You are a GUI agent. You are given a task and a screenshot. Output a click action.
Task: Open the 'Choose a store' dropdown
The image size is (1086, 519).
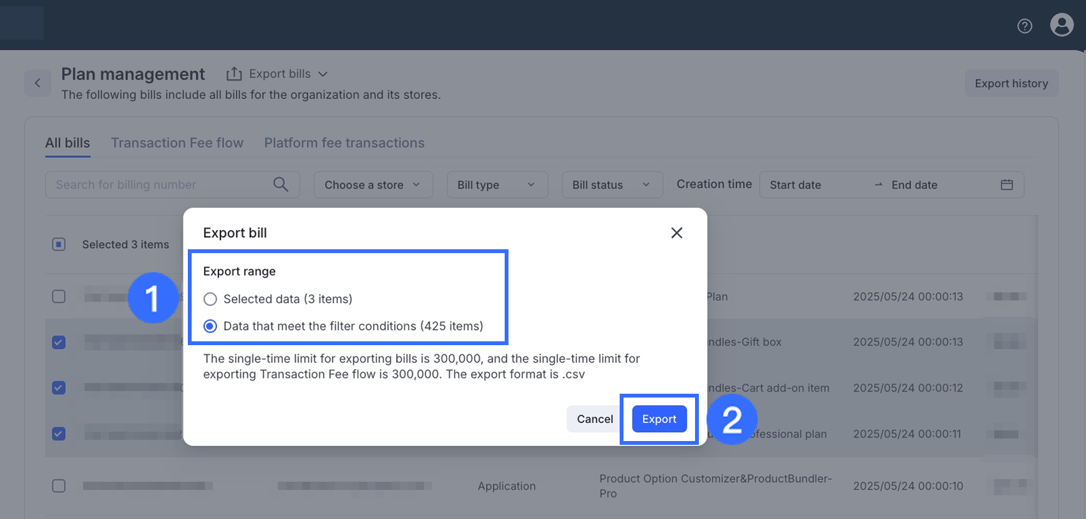point(373,185)
